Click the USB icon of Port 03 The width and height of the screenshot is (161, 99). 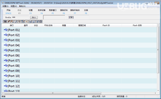click(6, 40)
